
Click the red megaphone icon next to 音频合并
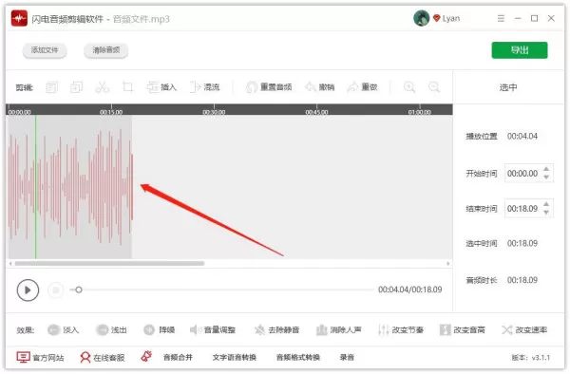146,357
